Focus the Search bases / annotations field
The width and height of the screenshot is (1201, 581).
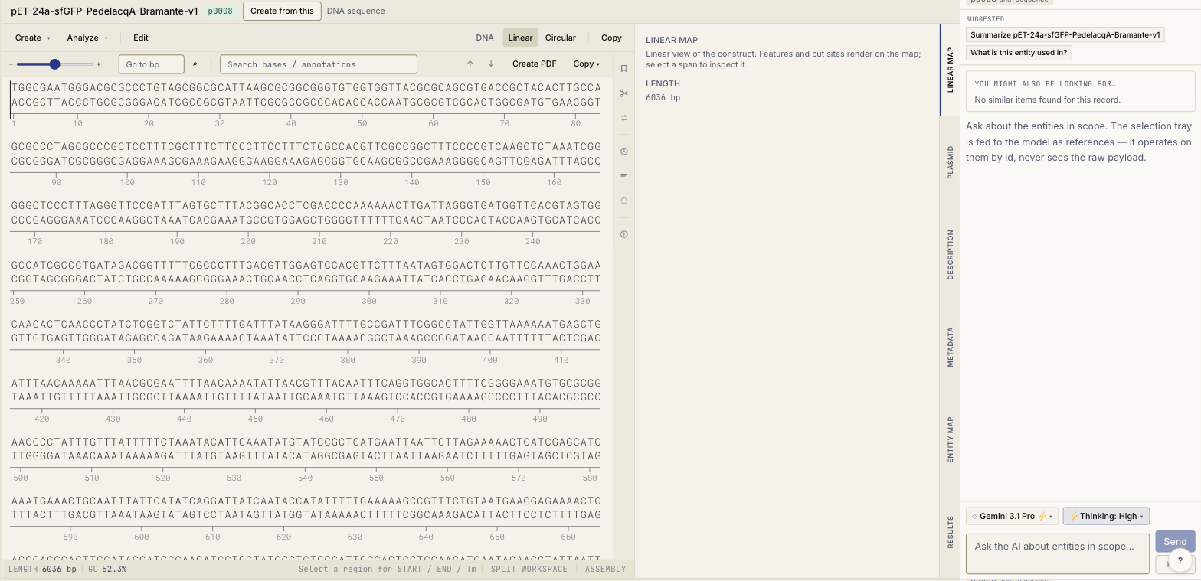point(319,64)
